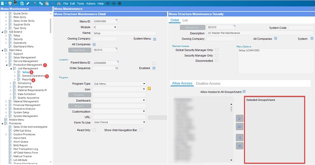This screenshot has width=315, height=165.
Task: Open the Icon dropdown
Action: click(x=144, y=89)
